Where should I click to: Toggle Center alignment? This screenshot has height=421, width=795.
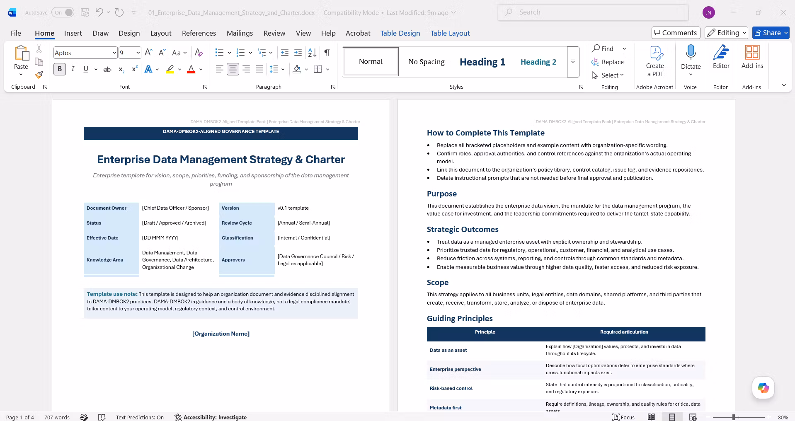[x=233, y=69]
